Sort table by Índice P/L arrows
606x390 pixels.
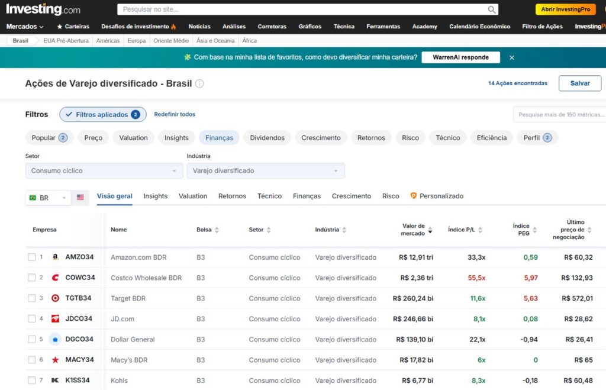[480, 230]
